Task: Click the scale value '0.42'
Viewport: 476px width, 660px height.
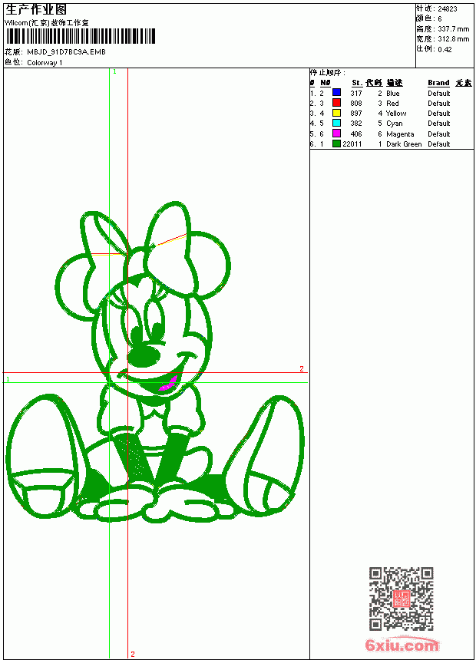Action: point(445,50)
